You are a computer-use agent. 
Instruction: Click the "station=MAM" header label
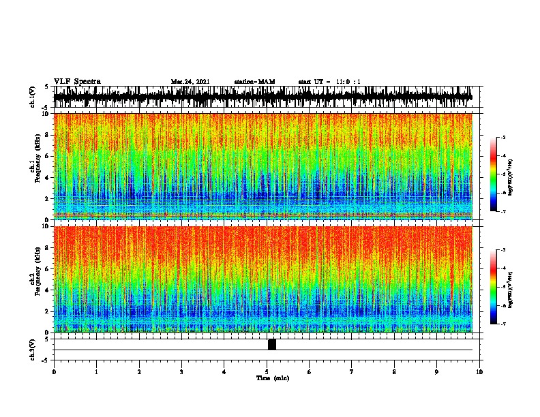coord(255,82)
